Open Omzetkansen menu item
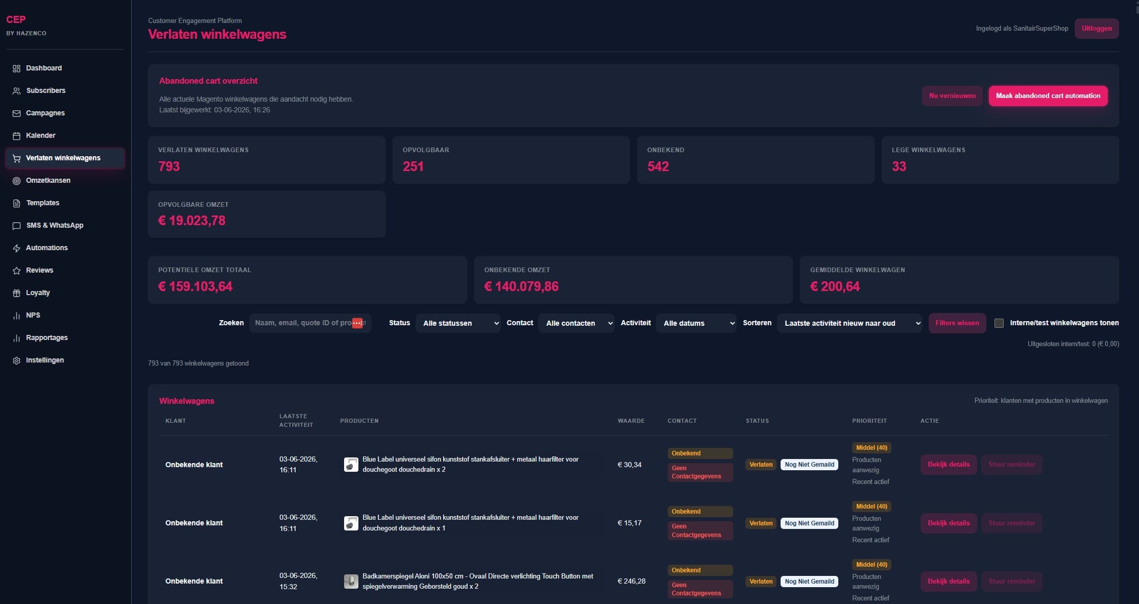Viewport: 1139px width, 604px height. (65, 180)
